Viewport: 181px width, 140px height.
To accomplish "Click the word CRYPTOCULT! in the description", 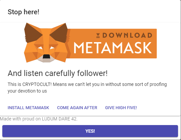I will [37, 84].
